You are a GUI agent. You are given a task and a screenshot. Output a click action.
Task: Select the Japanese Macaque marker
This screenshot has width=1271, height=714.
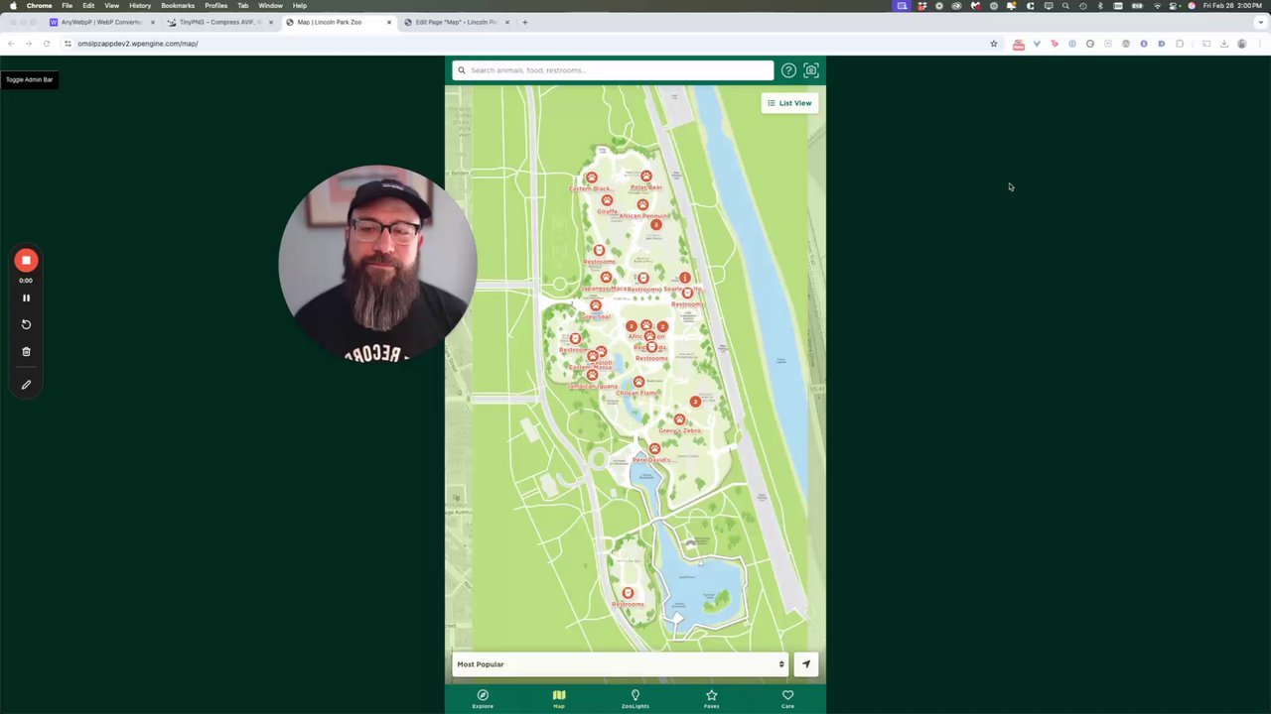click(606, 278)
